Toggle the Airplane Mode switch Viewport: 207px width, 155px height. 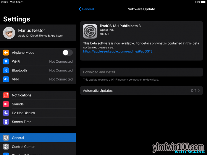pyautogui.click(x=68, y=53)
